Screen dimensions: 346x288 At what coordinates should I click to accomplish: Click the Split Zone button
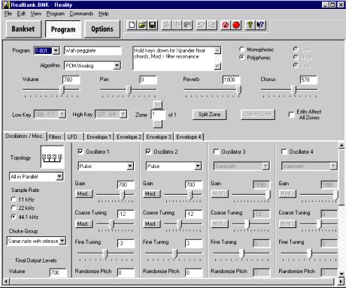click(209, 115)
